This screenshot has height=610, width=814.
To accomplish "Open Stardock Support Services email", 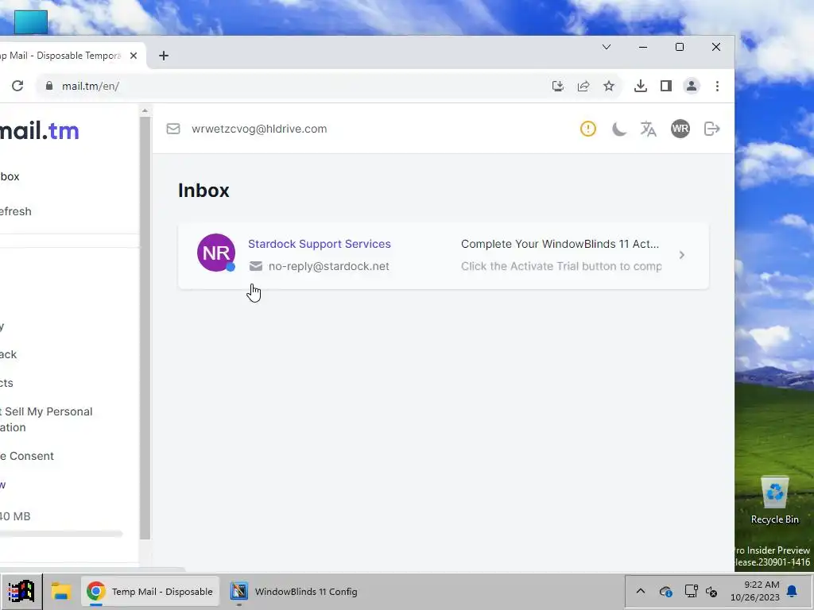I will (320, 244).
